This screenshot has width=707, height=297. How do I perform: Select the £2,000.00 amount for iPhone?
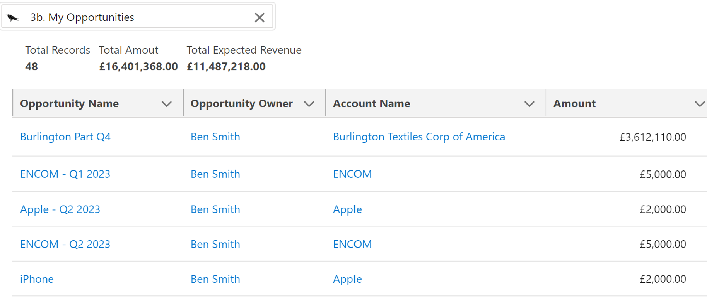pos(663,279)
